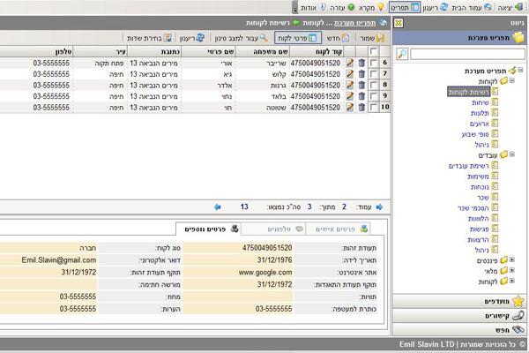Edit row 9 בלאד with pencil icon
The image size is (529, 353).
point(350,96)
